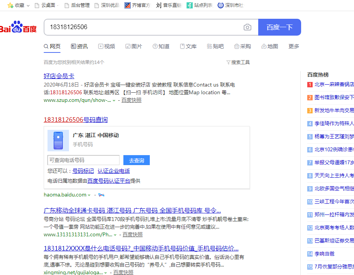This screenshot has width=354, height=275.
Task: Click the 号码标记 link
Action: click(83, 171)
